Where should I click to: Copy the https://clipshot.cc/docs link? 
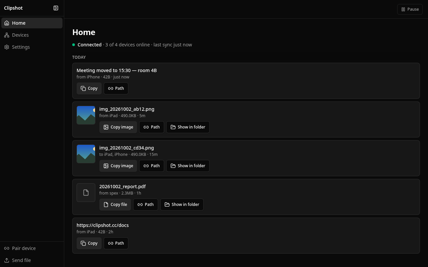[89, 243]
